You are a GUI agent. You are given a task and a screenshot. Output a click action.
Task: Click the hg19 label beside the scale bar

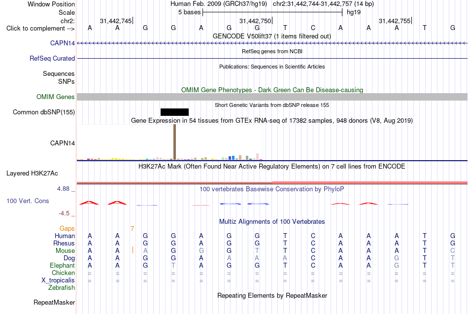[354, 12]
